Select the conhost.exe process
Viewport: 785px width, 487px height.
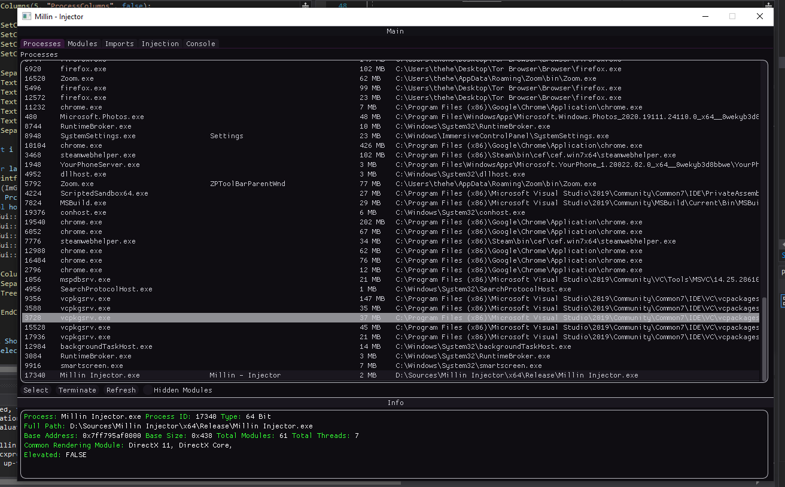point(391,212)
